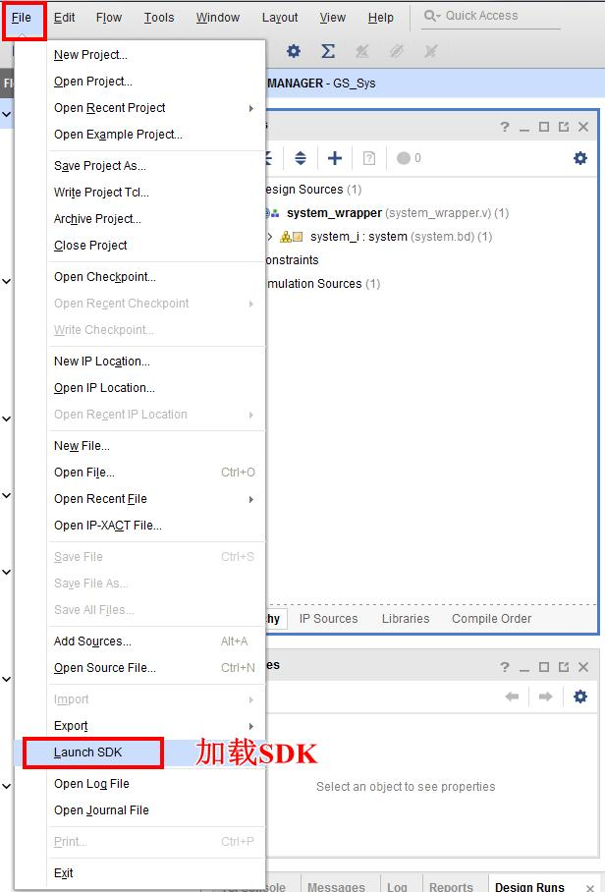Open the Help menu
Viewport: 605px width, 892px height.
[380, 18]
